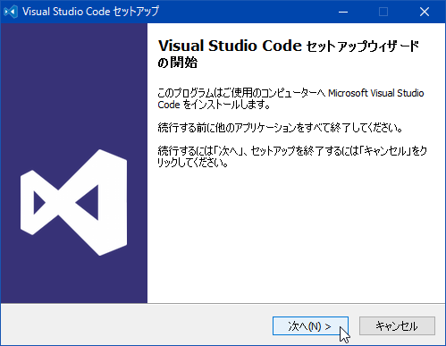Click the gray footer area left of 次へ
The width and height of the screenshot is (446, 346).
pos(136,325)
